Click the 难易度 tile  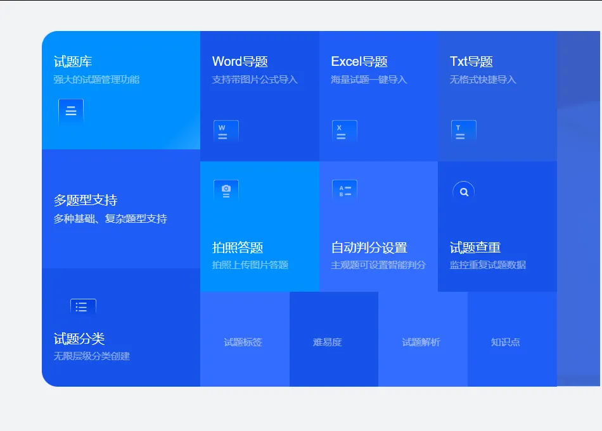point(327,342)
